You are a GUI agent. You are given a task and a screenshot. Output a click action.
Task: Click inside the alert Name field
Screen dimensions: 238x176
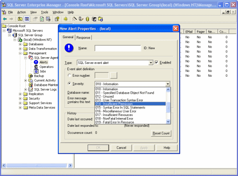coord(118,48)
